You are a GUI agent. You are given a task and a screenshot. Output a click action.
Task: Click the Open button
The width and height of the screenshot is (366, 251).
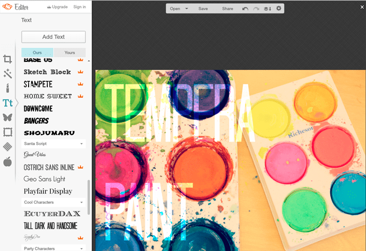(175, 9)
